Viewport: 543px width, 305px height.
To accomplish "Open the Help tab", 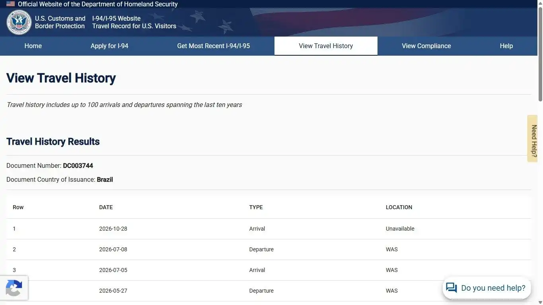I will [x=506, y=46].
